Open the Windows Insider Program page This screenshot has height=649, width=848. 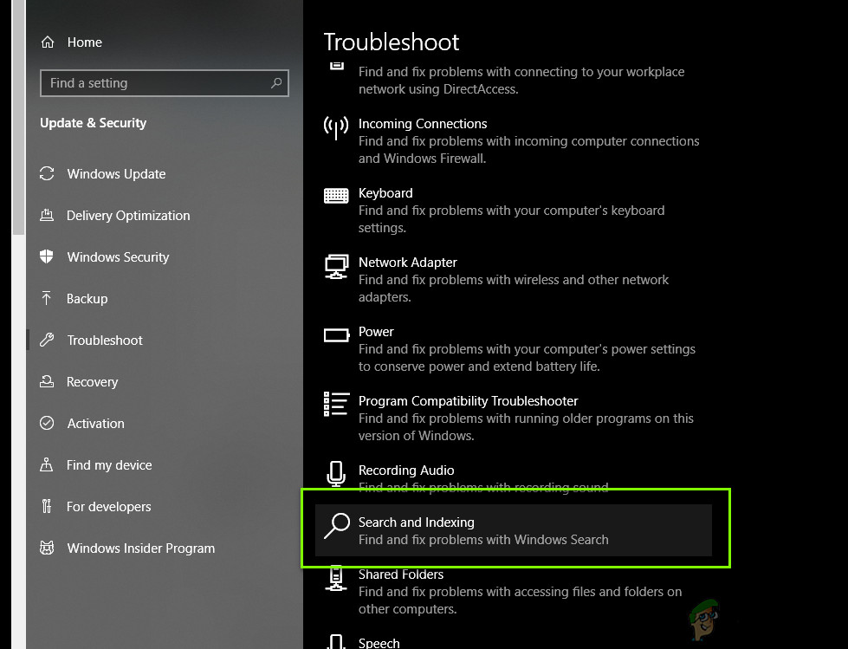(140, 548)
